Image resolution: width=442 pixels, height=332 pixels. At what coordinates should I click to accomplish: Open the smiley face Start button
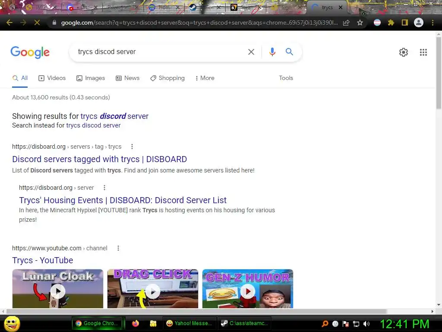[x=12, y=323]
